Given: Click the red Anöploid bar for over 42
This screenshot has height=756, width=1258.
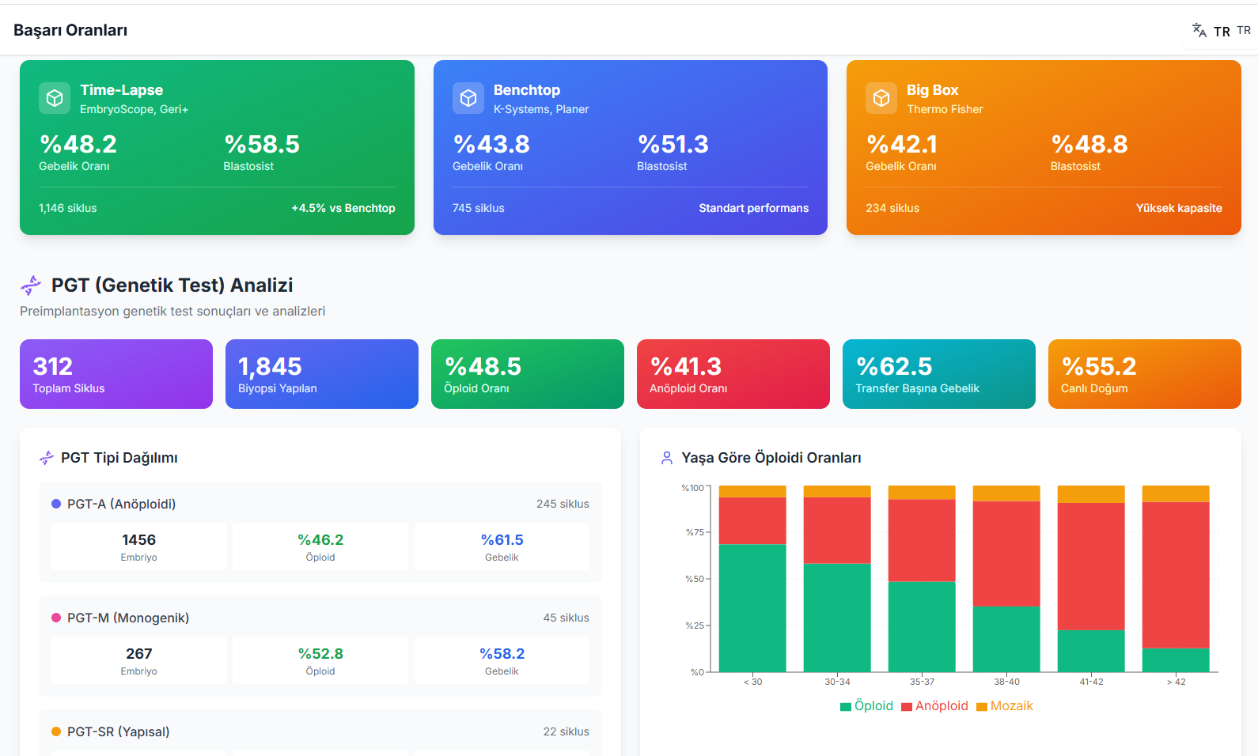Looking at the screenshot, I should coord(1176,575).
